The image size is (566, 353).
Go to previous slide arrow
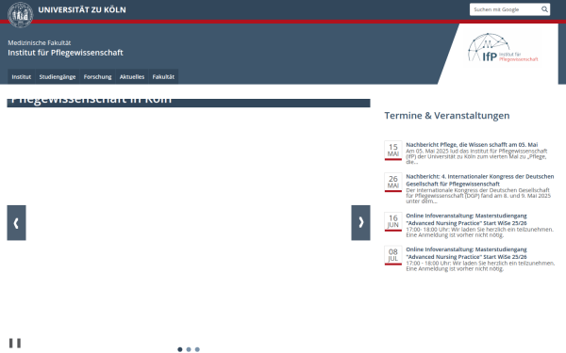pyautogui.click(x=16, y=222)
